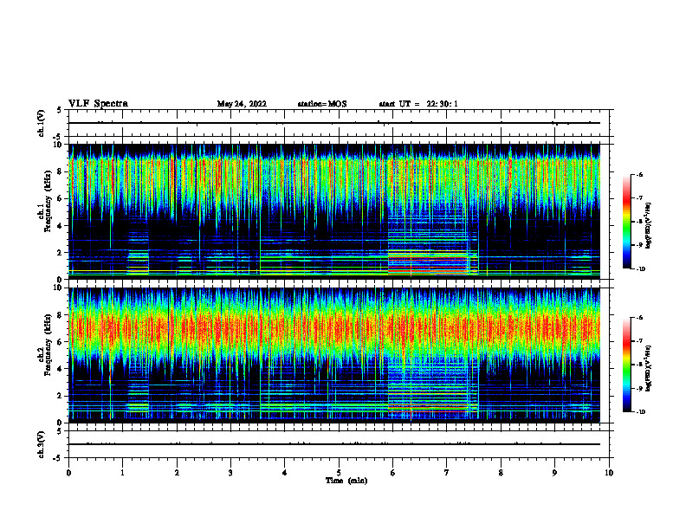The image size is (686, 530).
Task: Click the ch.2 colorbar log(PSD) label
Action: [x=649, y=368]
